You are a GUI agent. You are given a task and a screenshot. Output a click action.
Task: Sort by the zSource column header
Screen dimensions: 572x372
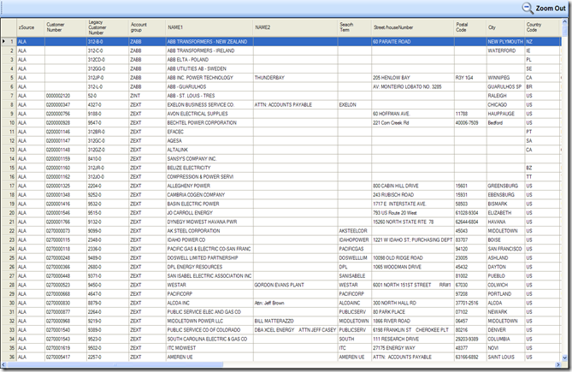[31, 27]
